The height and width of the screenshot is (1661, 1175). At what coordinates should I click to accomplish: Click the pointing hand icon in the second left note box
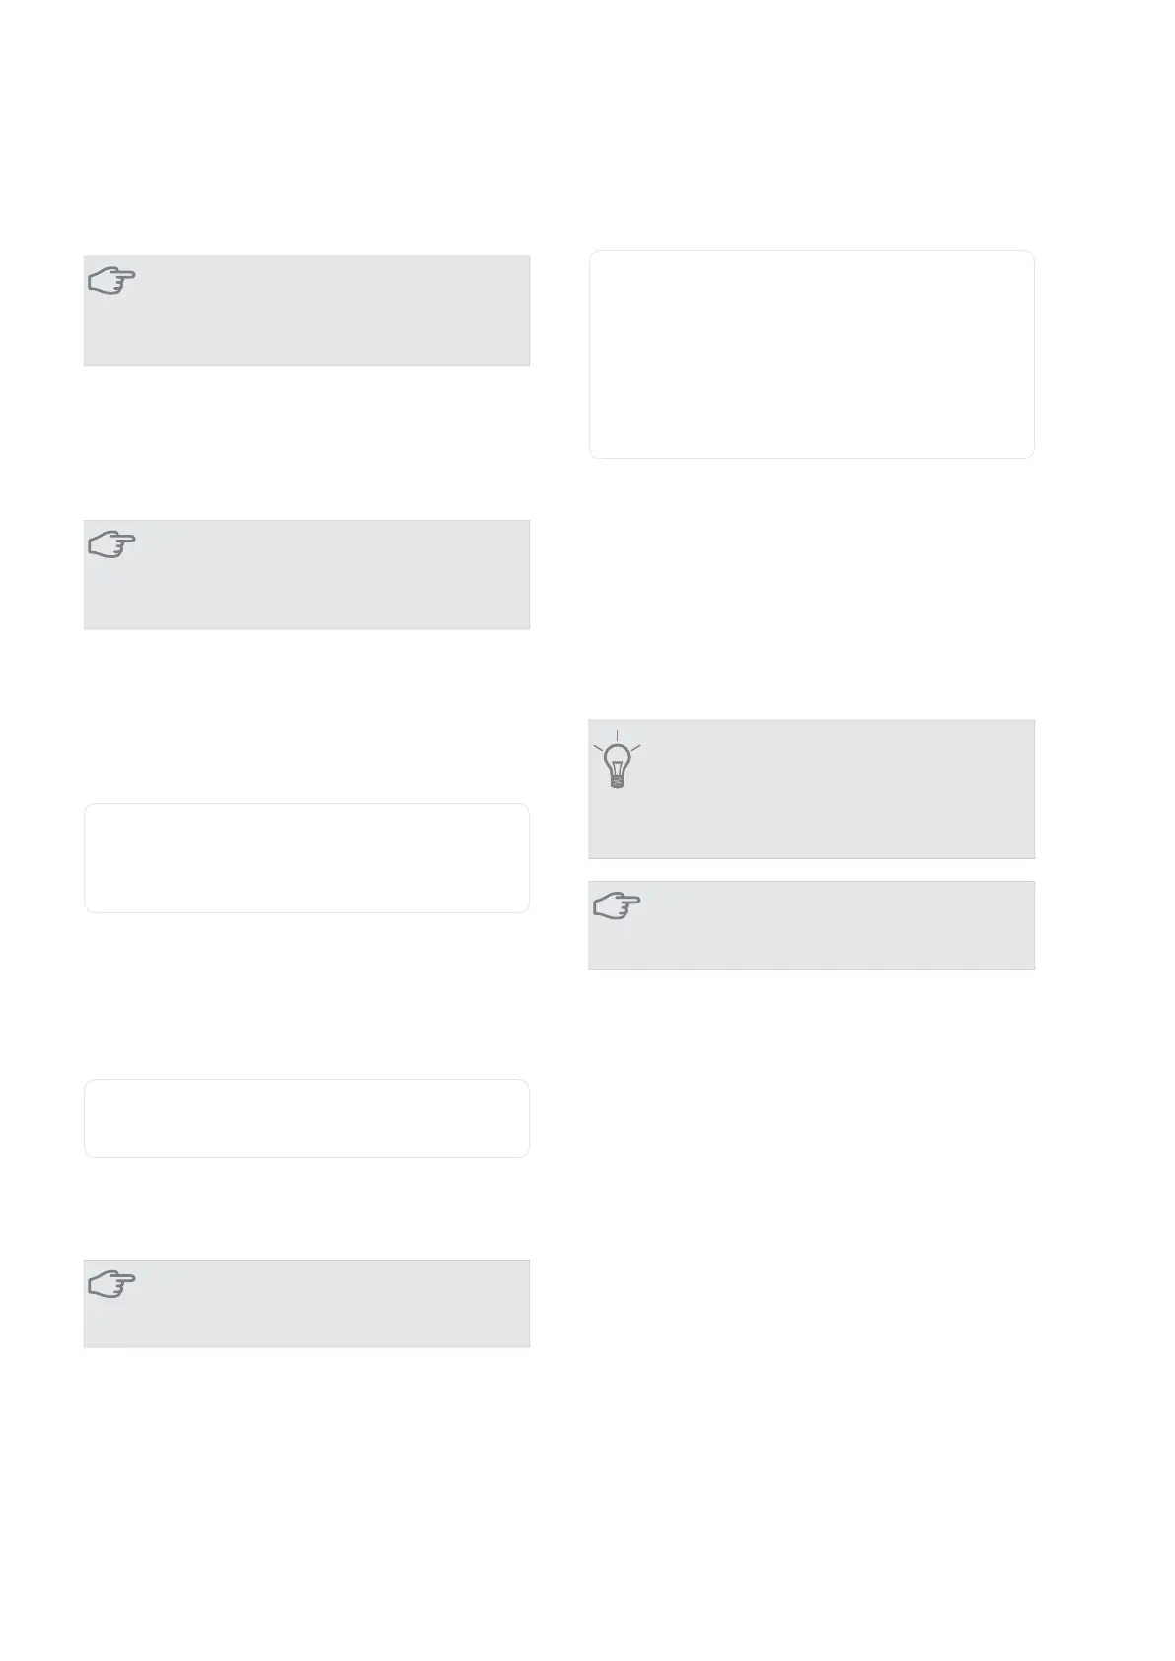(112, 544)
